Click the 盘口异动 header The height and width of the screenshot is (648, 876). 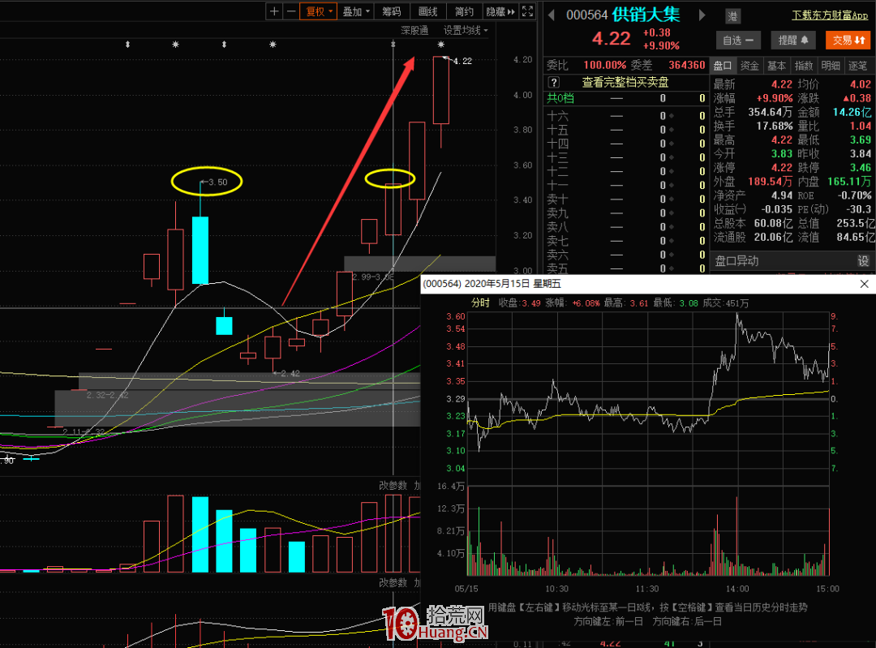736,261
